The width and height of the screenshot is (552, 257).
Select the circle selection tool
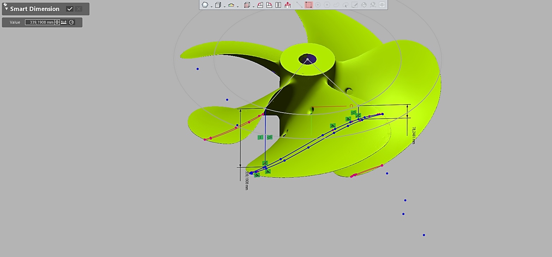point(318,5)
